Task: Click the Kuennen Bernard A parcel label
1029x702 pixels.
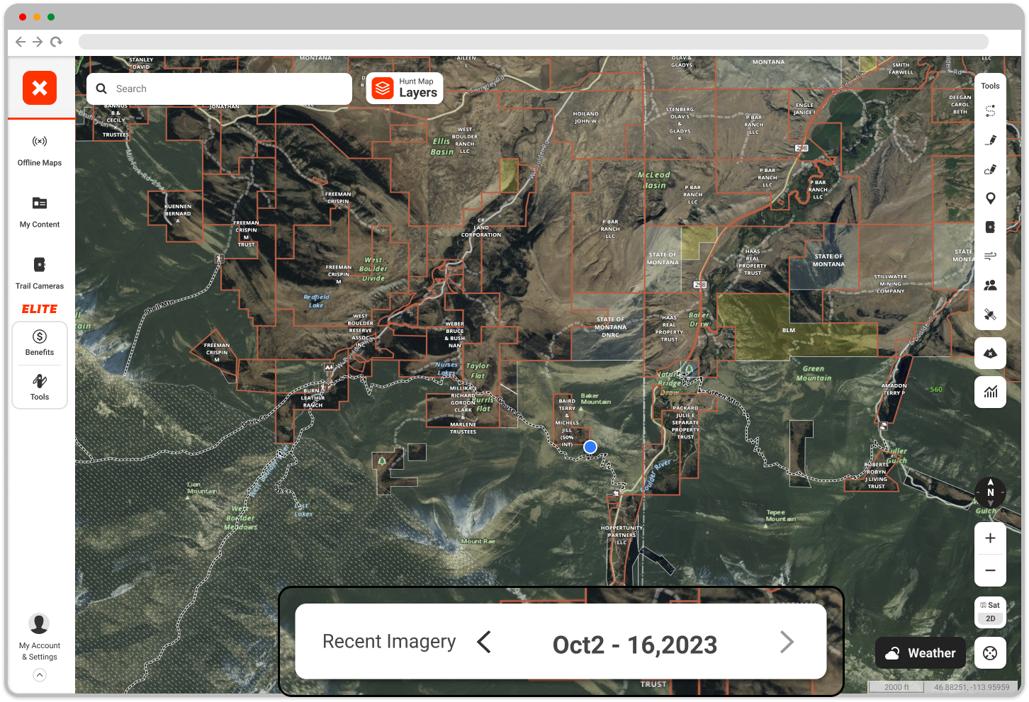Action: tap(178, 213)
